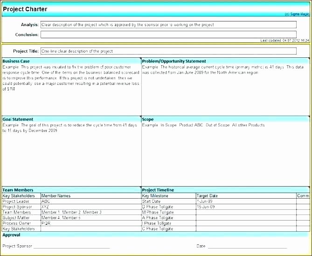
Task: Click the 'Member 4, Member 5' cell
Action: tap(91, 218)
